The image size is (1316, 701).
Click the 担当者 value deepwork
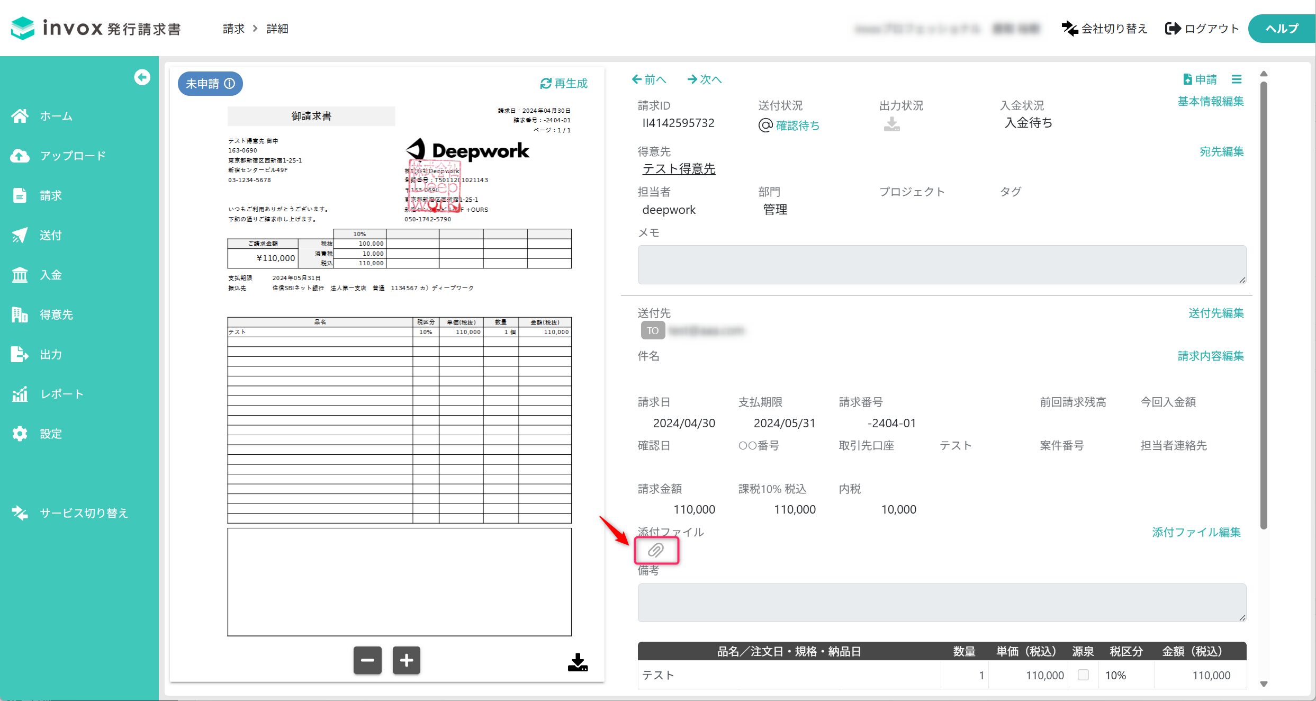click(x=669, y=210)
